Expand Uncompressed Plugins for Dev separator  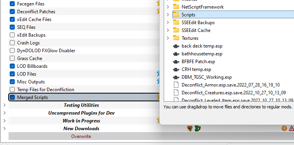click(5, 113)
